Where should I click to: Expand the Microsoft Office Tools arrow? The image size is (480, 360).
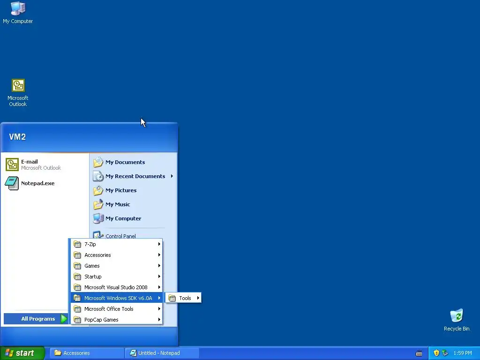pyautogui.click(x=159, y=308)
